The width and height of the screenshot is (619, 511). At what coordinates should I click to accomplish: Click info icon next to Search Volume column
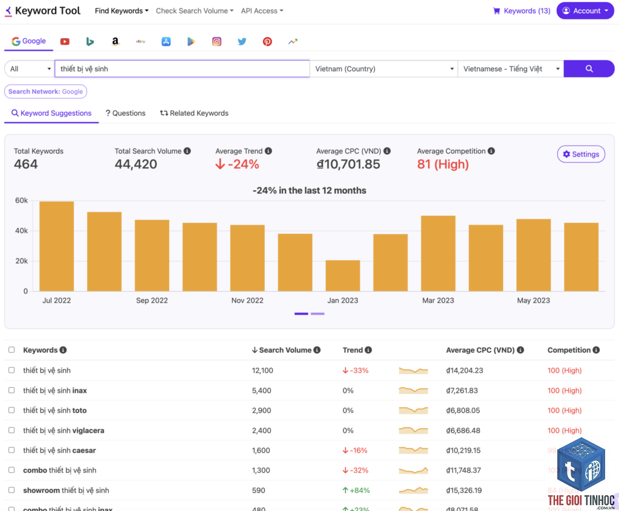click(317, 350)
